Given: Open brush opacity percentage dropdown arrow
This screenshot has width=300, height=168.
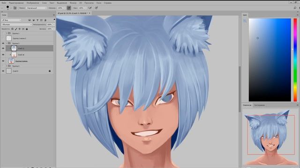Looking at the screenshot, I should [x=64, y=8].
